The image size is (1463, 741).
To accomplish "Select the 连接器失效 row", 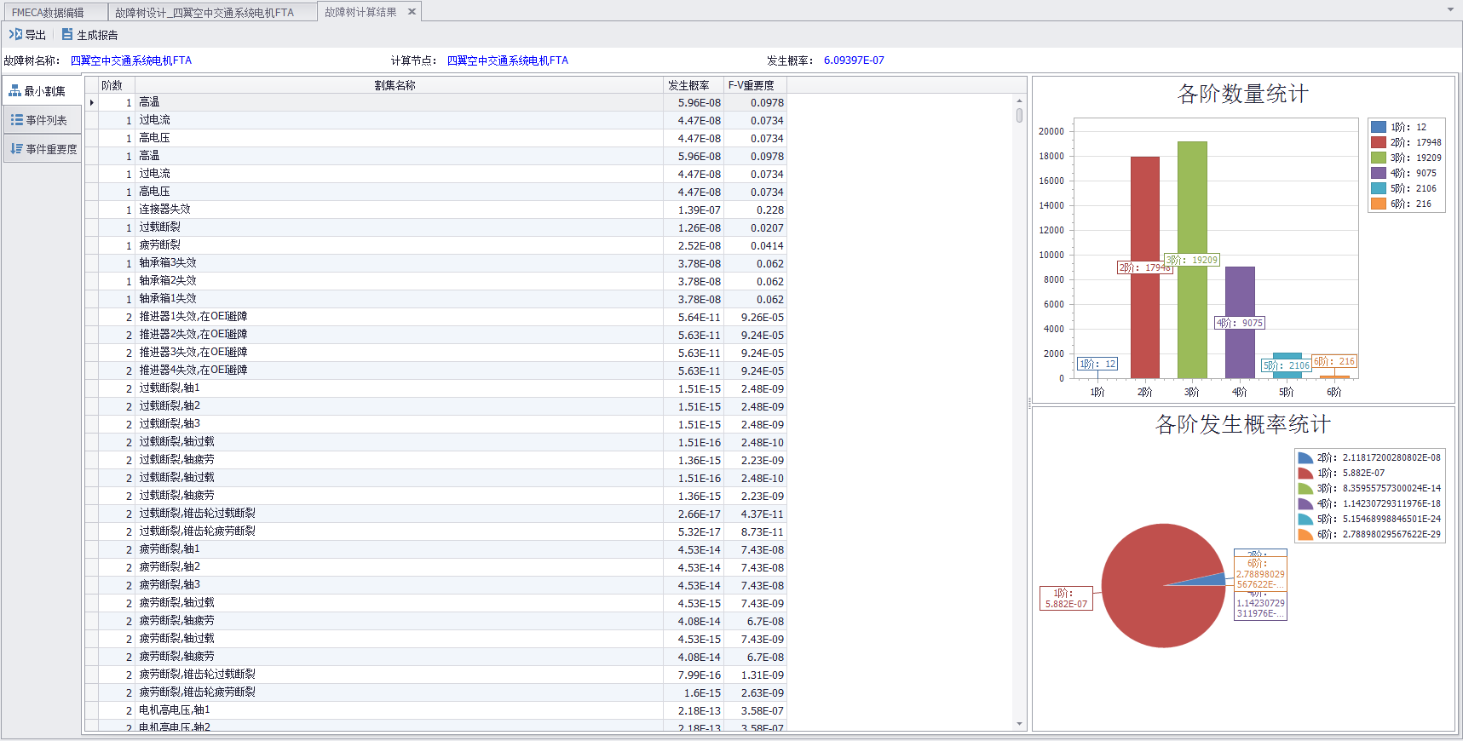I will [x=165, y=210].
